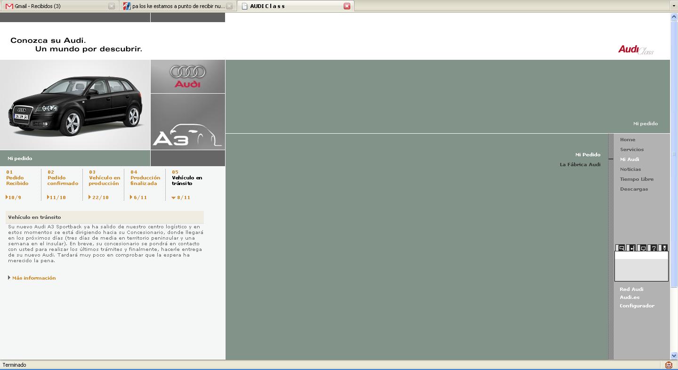Open the Configurador link
This screenshot has height=370, width=678.
[x=637, y=306]
